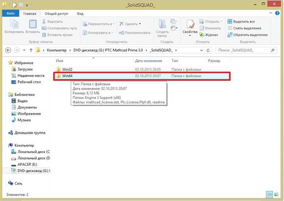284x201 pixels.
Task: Open the Удалить dropdown
Action: 130,24
